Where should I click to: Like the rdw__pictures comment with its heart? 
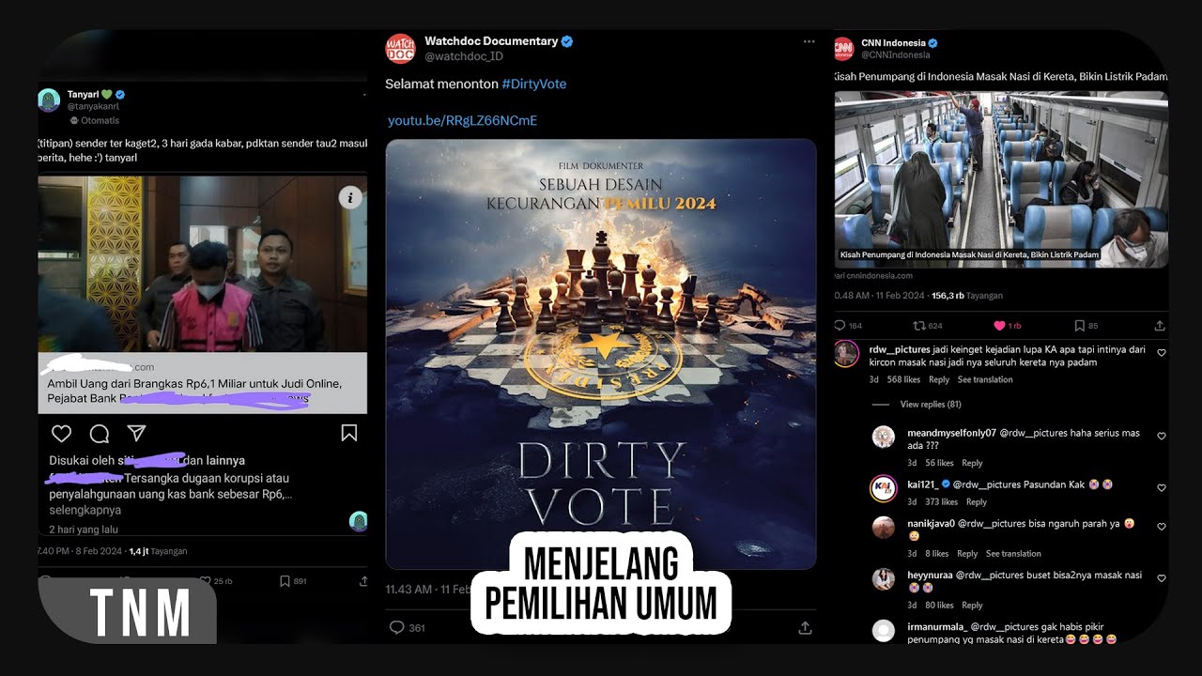1162,353
